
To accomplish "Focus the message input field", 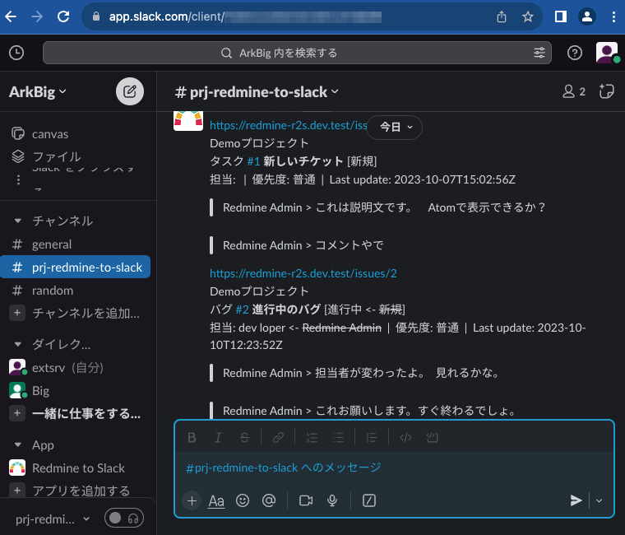I will pos(394,468).
